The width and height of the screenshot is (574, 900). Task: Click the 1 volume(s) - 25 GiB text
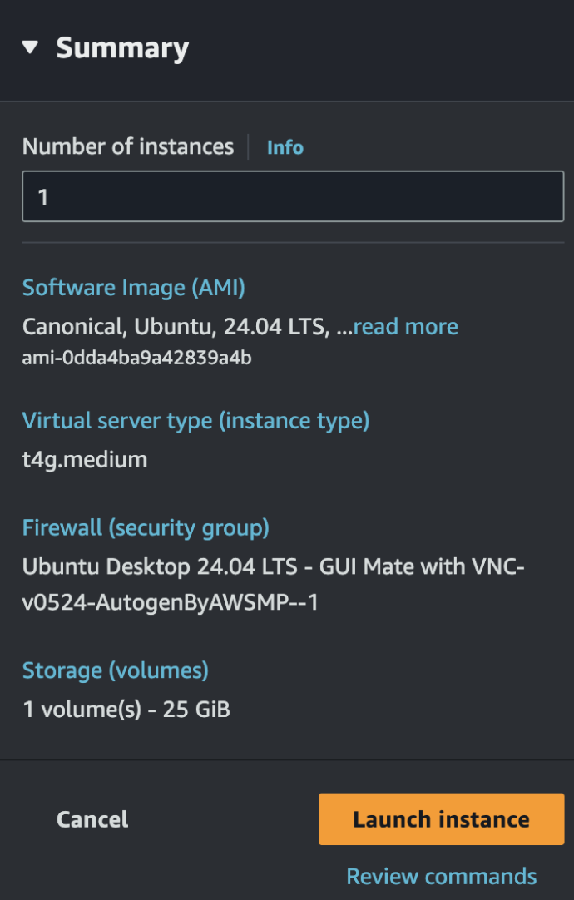(x=125, y=709)
